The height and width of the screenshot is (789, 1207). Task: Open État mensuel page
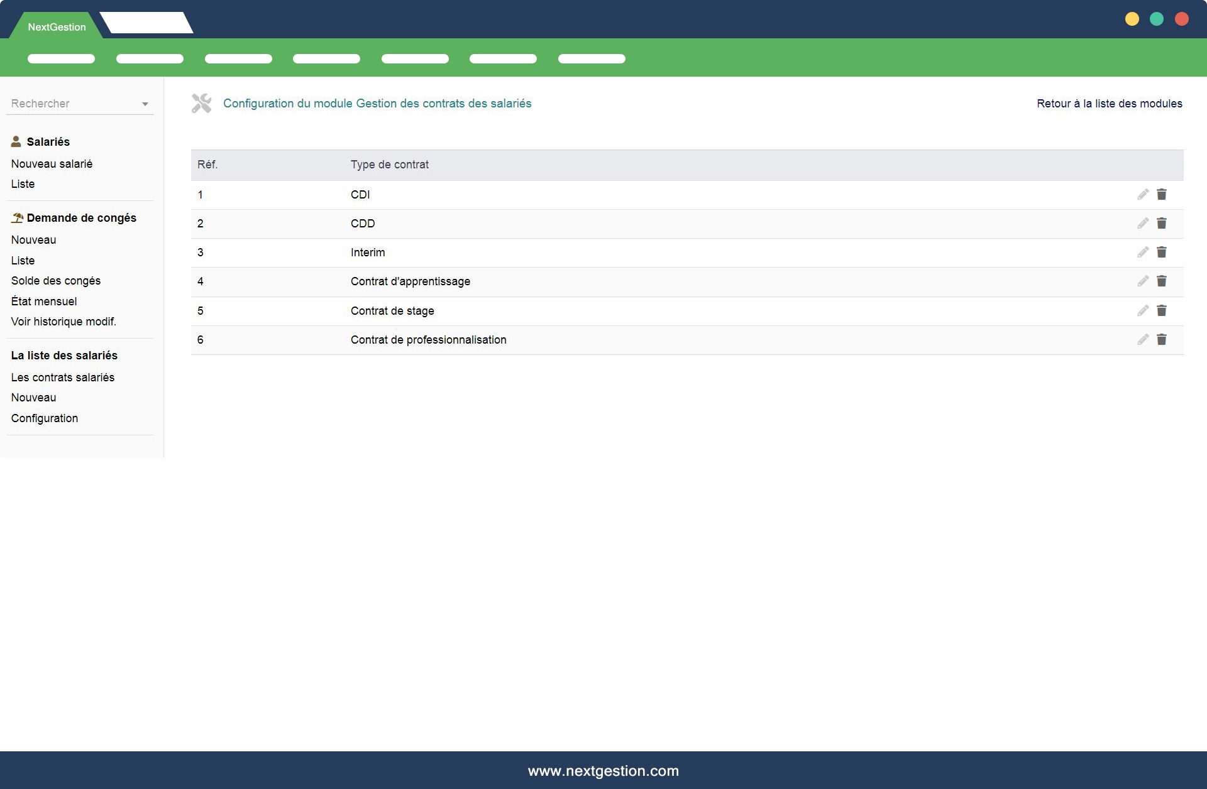pyautogui.click(x=44, y=302)
